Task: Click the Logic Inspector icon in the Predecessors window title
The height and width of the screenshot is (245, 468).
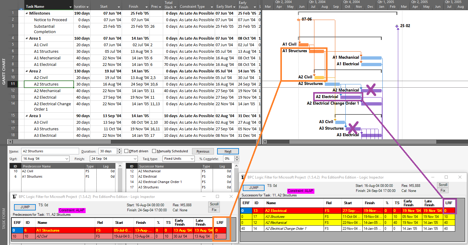Action: [x=15, y=197]
